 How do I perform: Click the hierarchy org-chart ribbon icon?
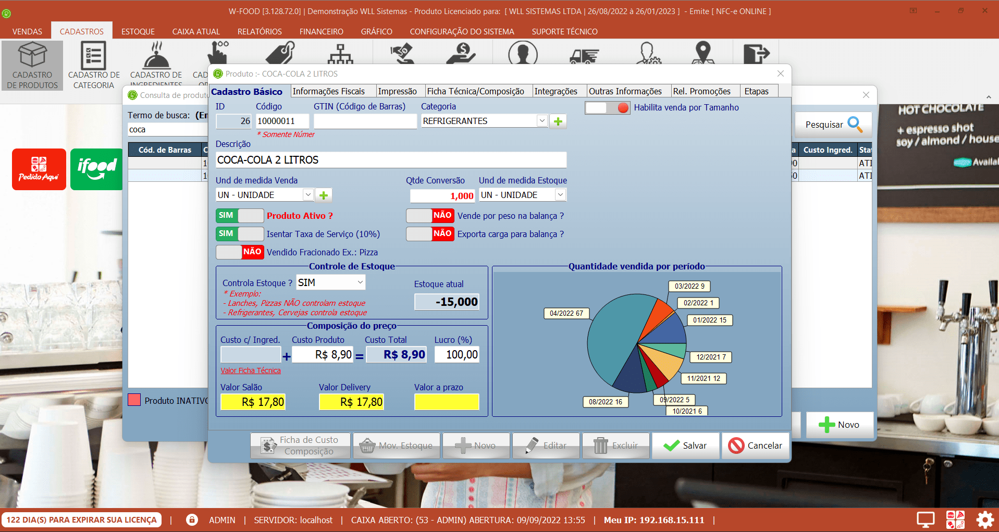point(340,54)
